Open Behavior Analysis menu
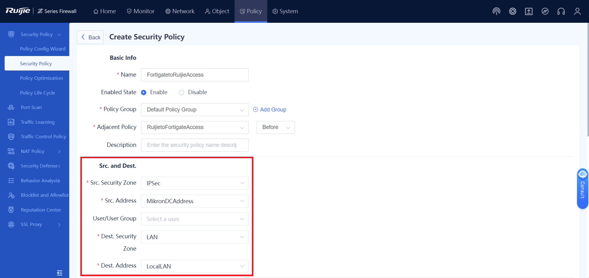Viewport: 589px width, 278px height. pyautogui.click(x=40, y=180)
